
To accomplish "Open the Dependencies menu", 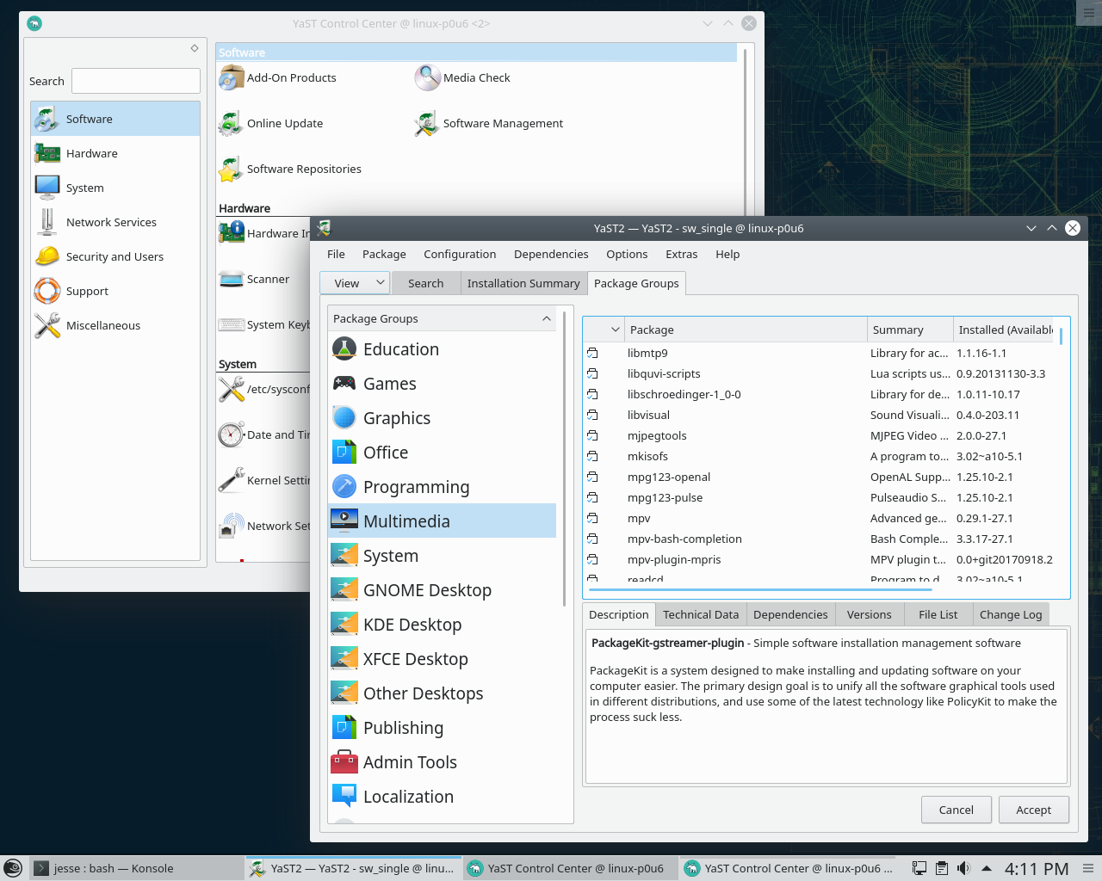I will click(551, 254).
